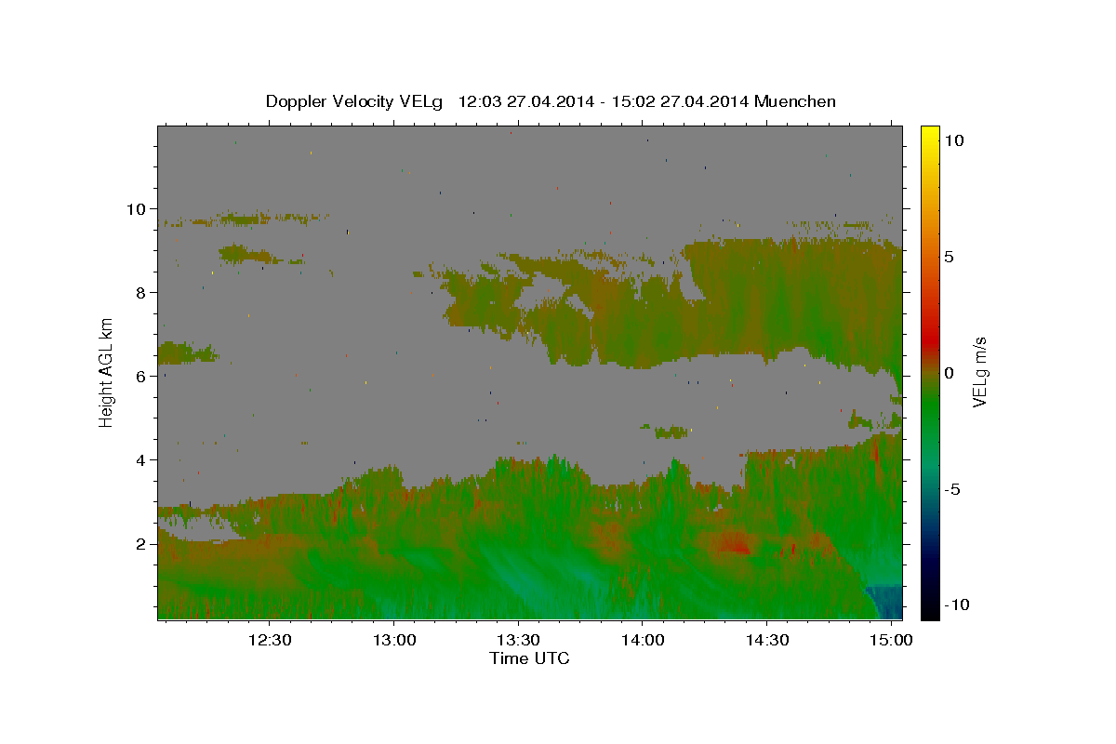Click the height axis label 10

tap(138, 208)
